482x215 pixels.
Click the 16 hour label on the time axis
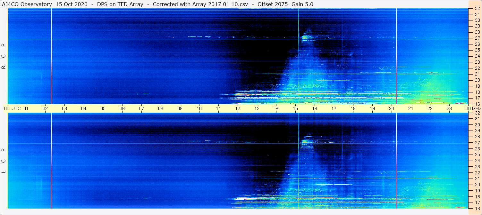tap(315, 108)
